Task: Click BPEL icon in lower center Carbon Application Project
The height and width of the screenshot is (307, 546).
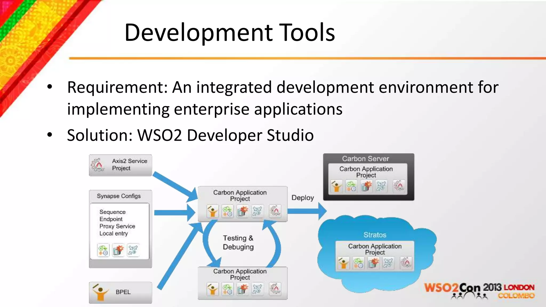Action: pos(212,289)
